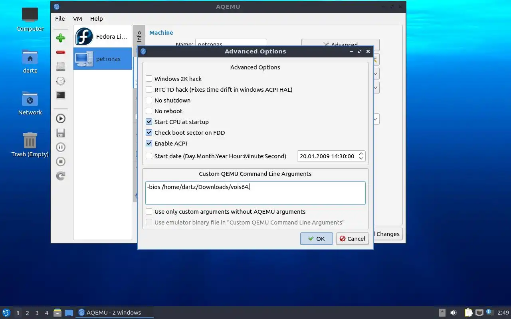The image size is (511, 319).
Task: Check the No reboot option
Action: click(x=149, y=111)
